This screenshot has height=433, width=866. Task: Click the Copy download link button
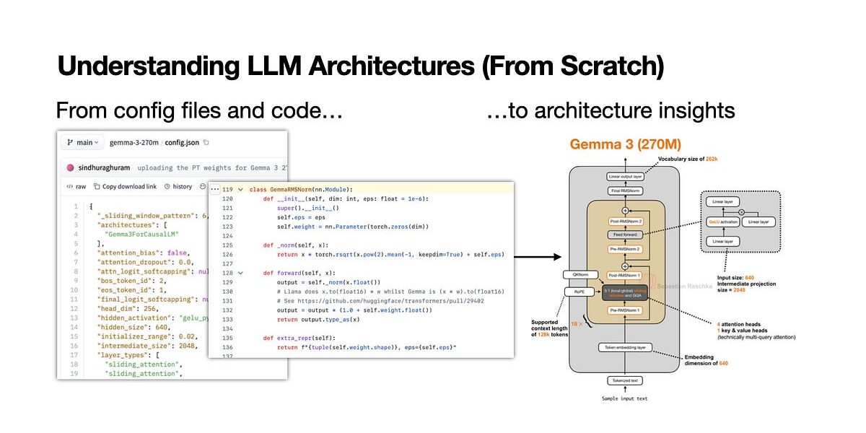[x=125, y=186]
